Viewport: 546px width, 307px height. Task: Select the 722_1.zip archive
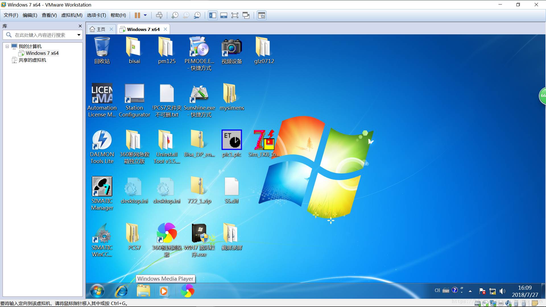point(199,190)
